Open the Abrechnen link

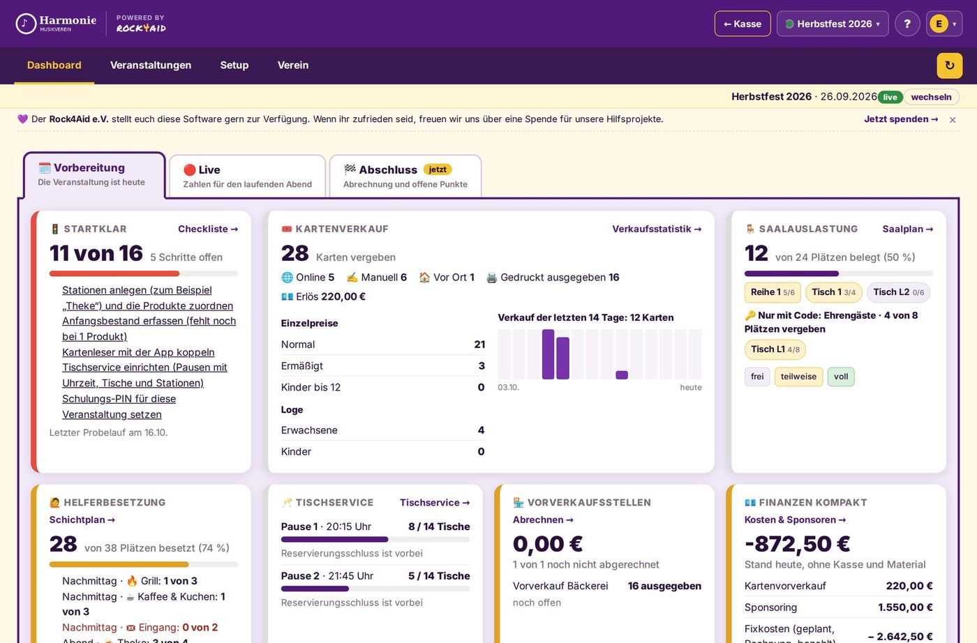click(x=543, y=520)
